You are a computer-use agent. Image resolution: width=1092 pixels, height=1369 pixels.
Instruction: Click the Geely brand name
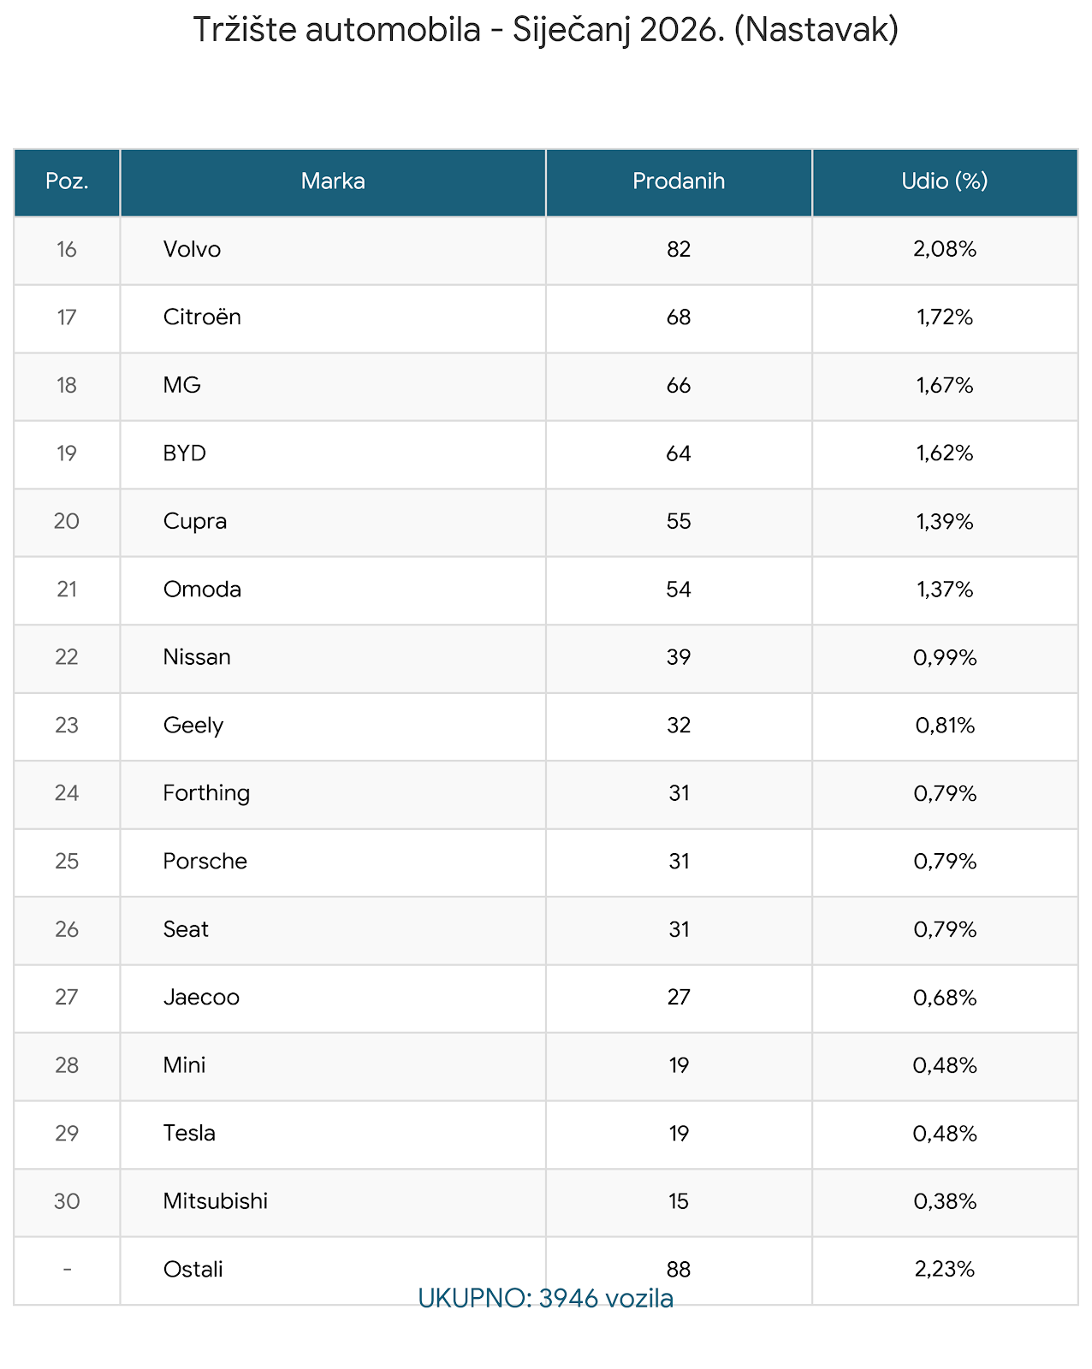(193, 726)
